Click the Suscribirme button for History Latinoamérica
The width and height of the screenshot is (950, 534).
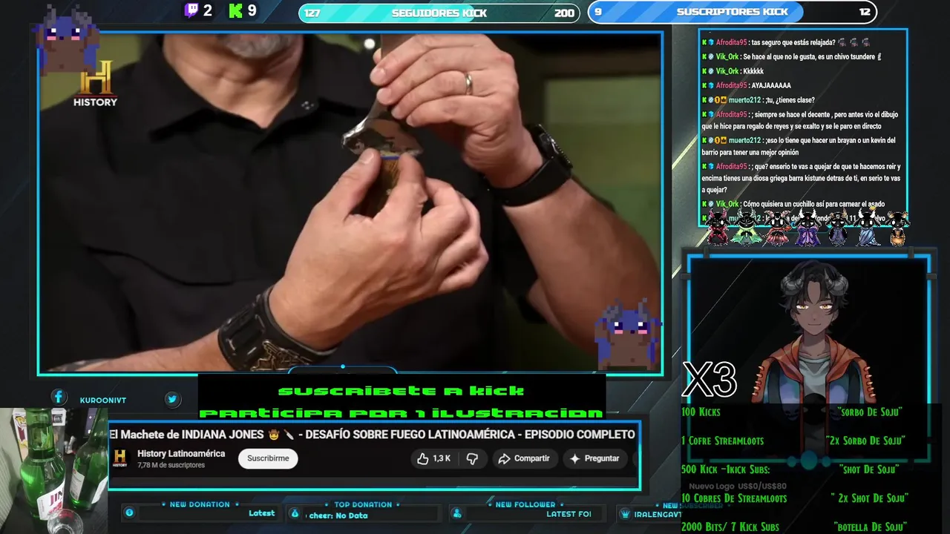[268, 458]
